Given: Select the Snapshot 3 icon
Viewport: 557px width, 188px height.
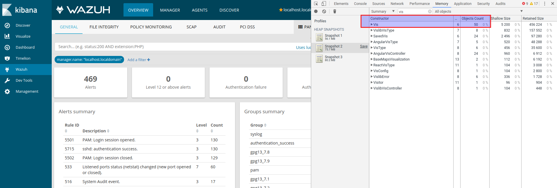Looking at the screenshot, I should tap(319, 59).
